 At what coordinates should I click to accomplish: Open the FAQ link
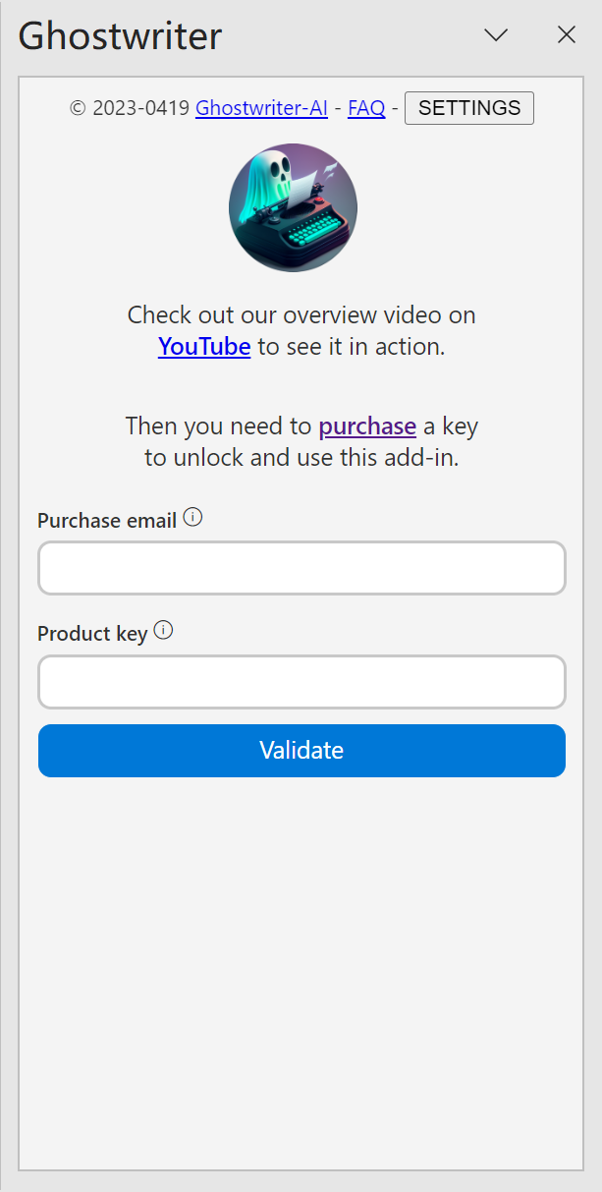click(x=366, y=108)
